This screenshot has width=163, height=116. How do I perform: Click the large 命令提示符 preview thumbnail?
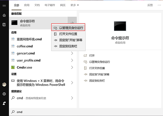(120, 26)
